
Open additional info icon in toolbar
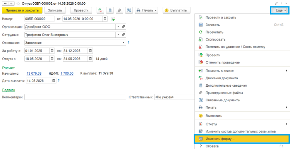pos(110,10)
